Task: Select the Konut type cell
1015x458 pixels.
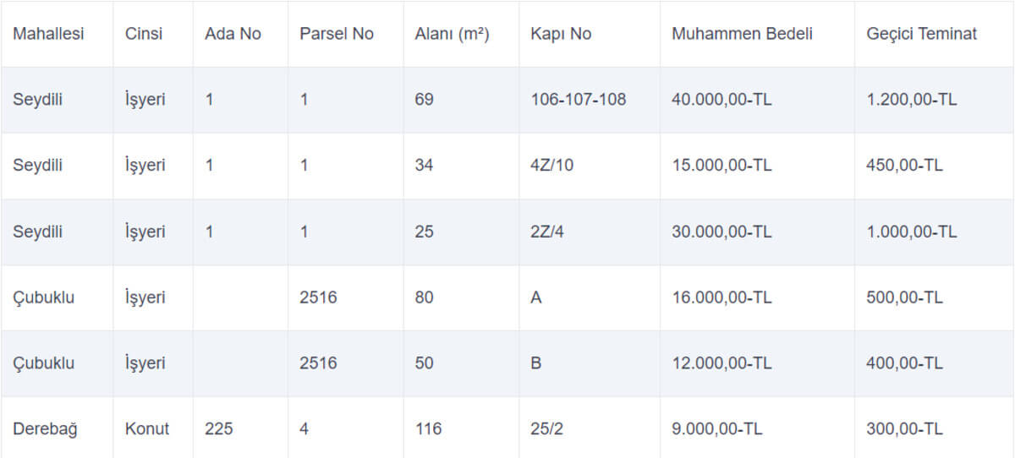Action: 153,429
